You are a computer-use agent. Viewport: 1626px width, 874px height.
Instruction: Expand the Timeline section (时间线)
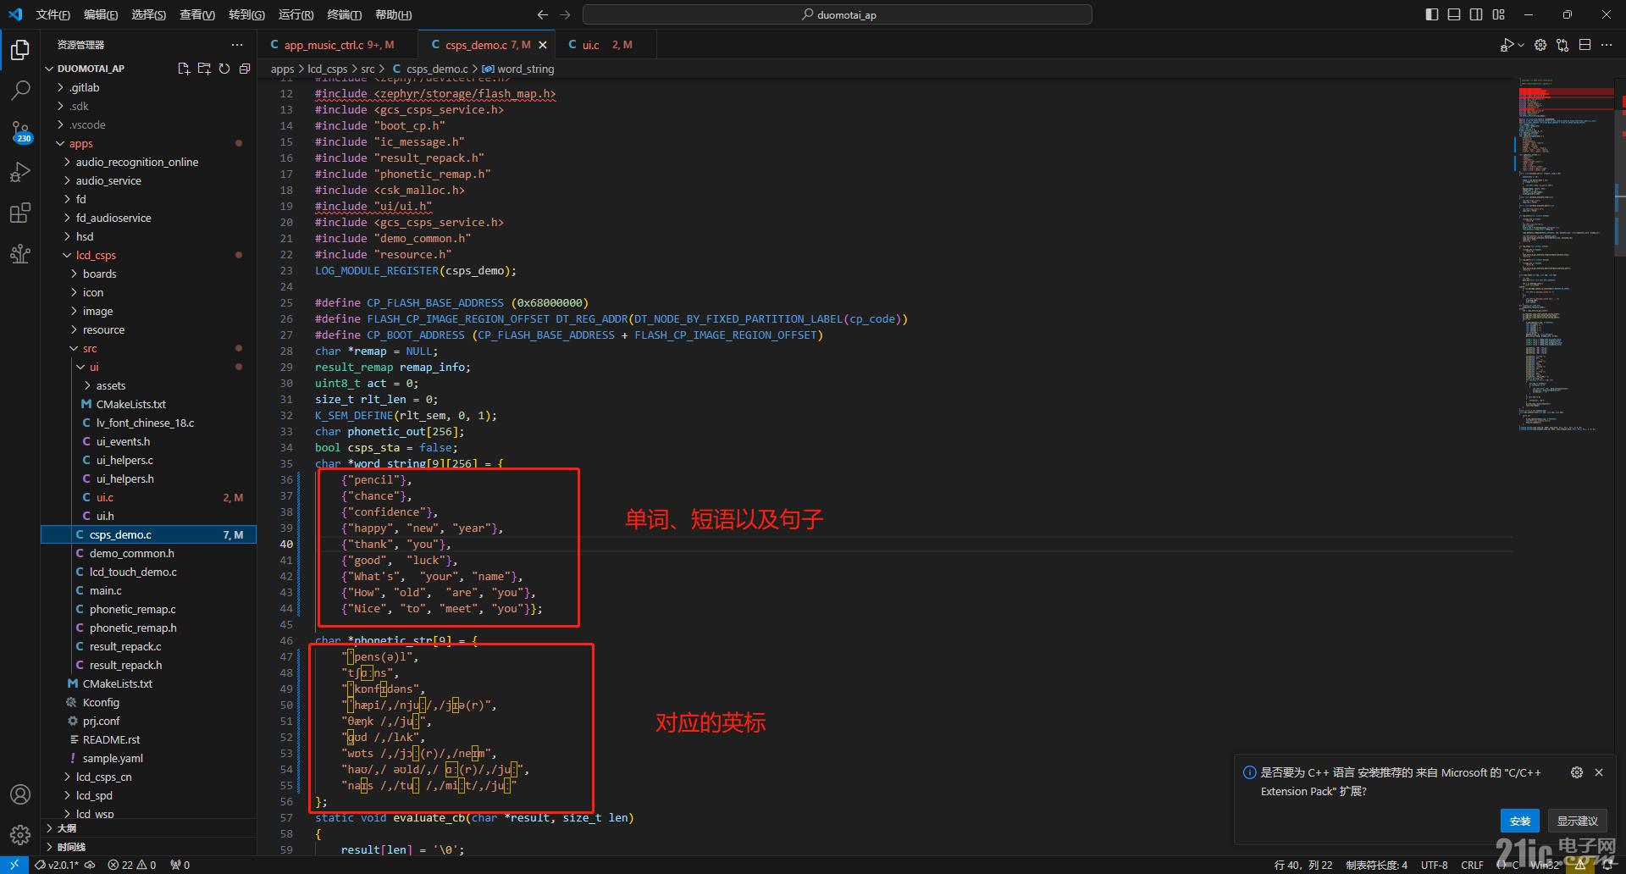coord(149,847)
